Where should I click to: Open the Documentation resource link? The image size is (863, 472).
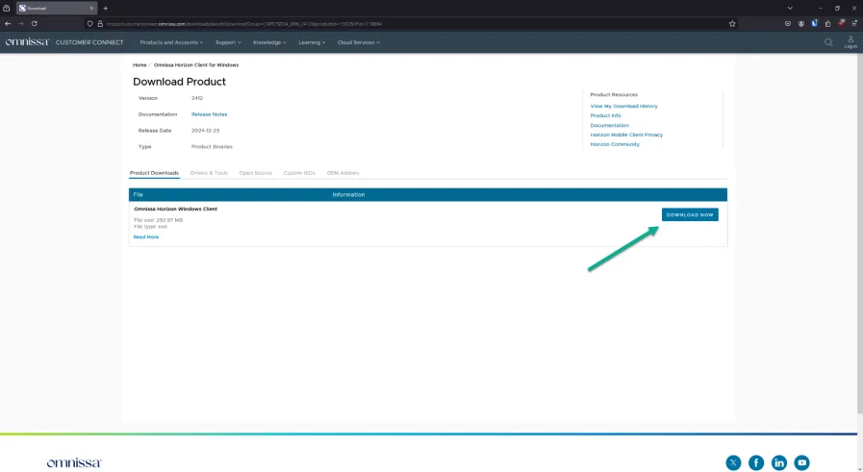[609, 125]
